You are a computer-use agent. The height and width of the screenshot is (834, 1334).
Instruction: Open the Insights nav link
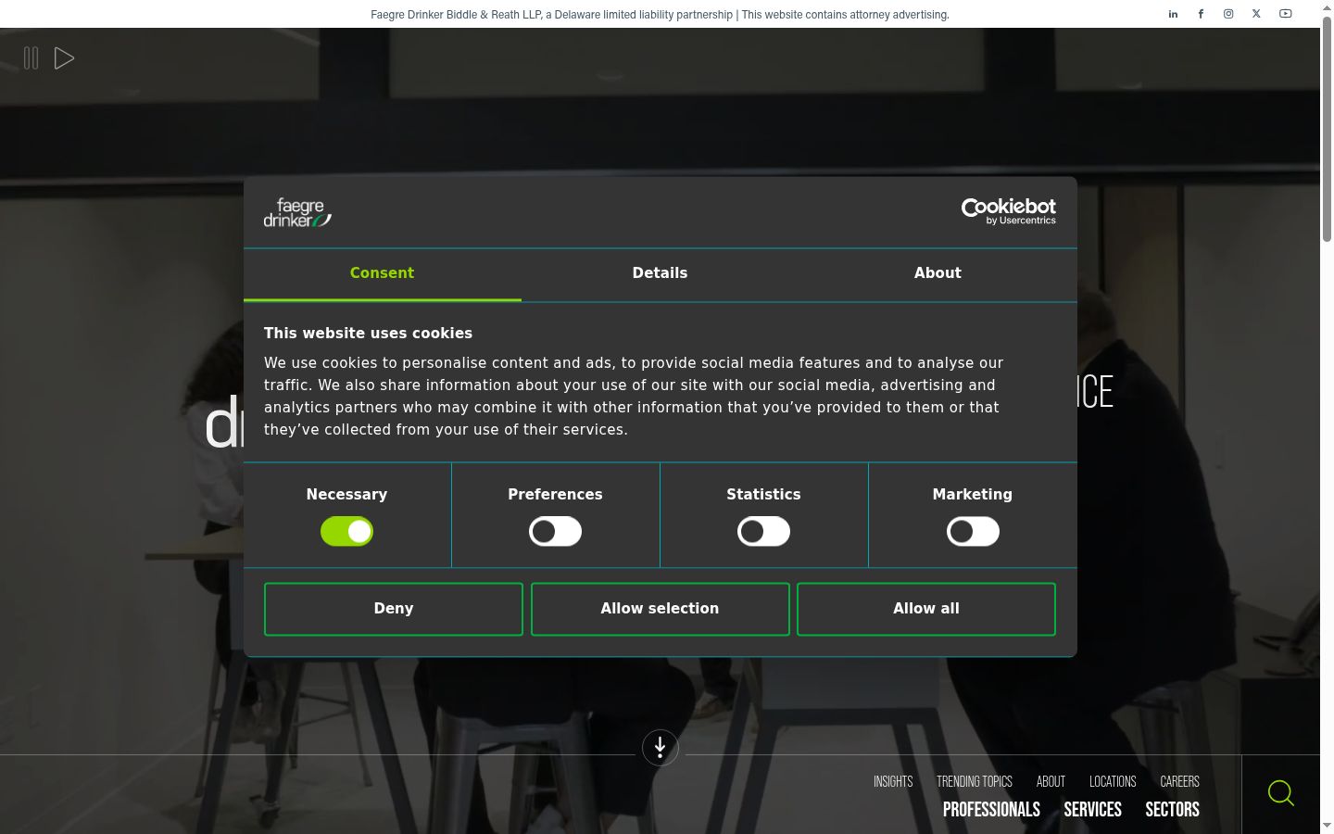(x=893, y=782)
